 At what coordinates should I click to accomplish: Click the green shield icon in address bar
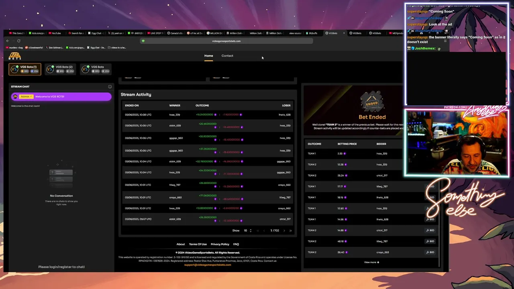point(143,41)
